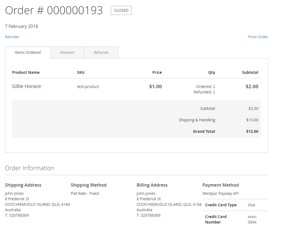
Task: Click the Qty column header
Action: click(212, 72)
